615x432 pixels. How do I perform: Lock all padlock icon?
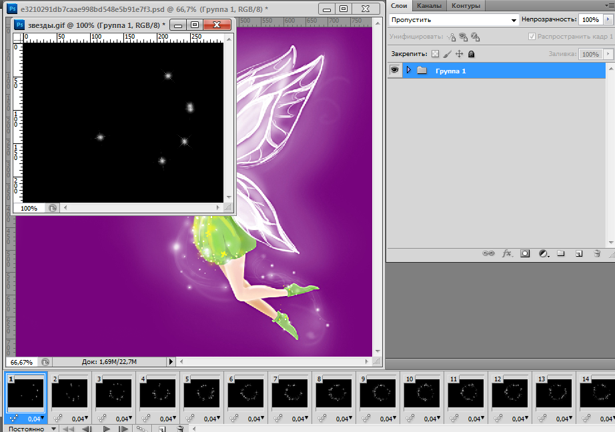point(471,54)
